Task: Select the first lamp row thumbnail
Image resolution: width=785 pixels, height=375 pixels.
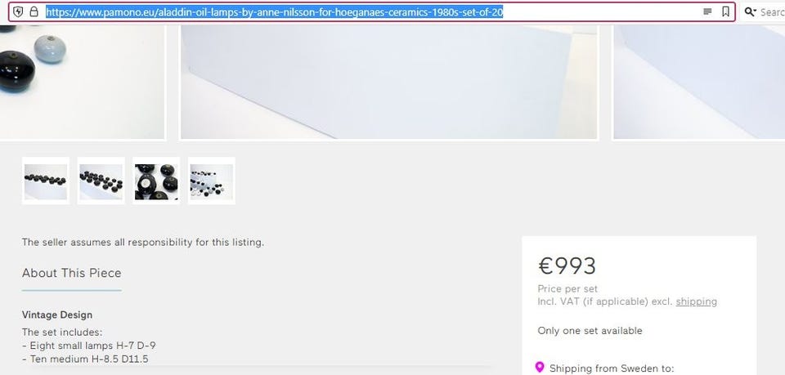Action: coord(46,181)
